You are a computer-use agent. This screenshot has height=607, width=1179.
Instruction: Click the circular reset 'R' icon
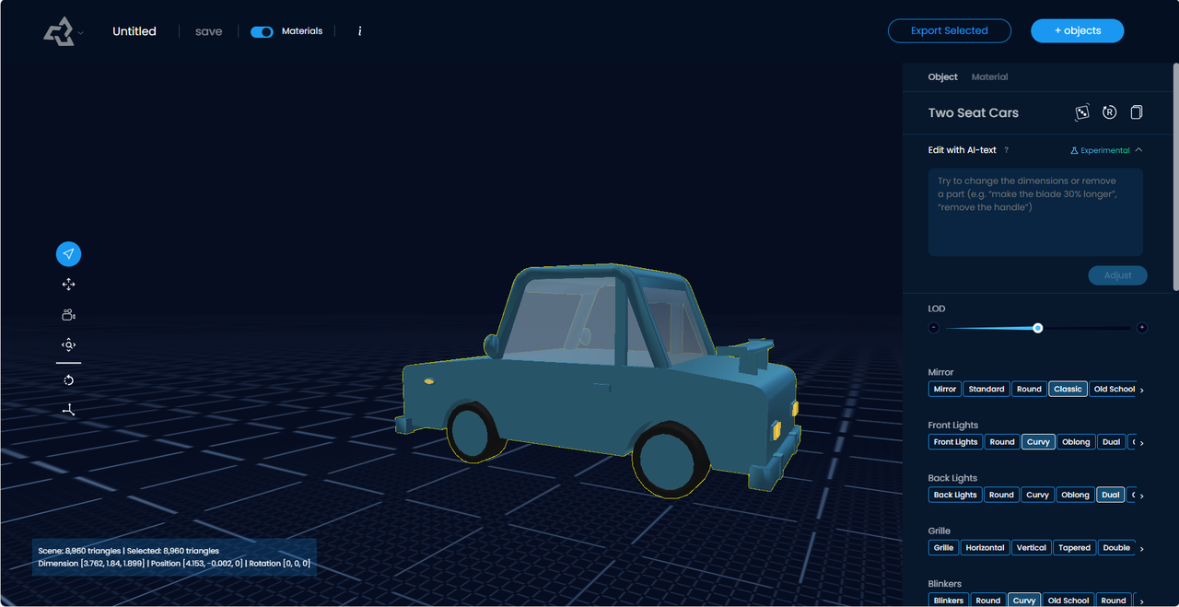pyautogui.click(x=1110, y=112)
